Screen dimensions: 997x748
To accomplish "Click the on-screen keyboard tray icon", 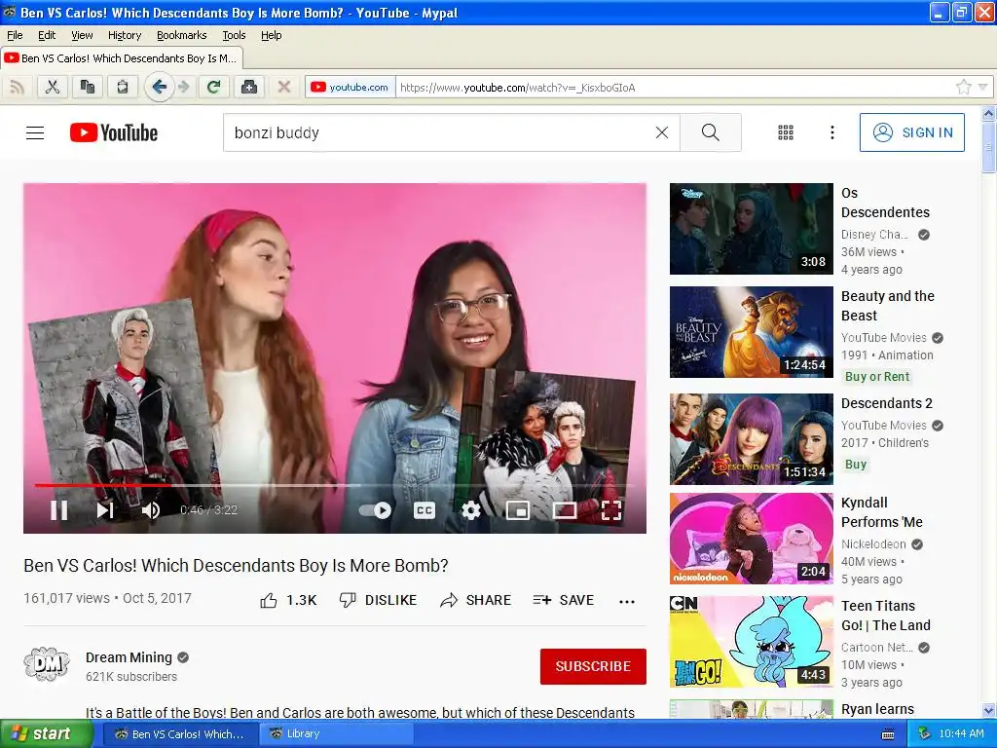I will tap(888, 734).
